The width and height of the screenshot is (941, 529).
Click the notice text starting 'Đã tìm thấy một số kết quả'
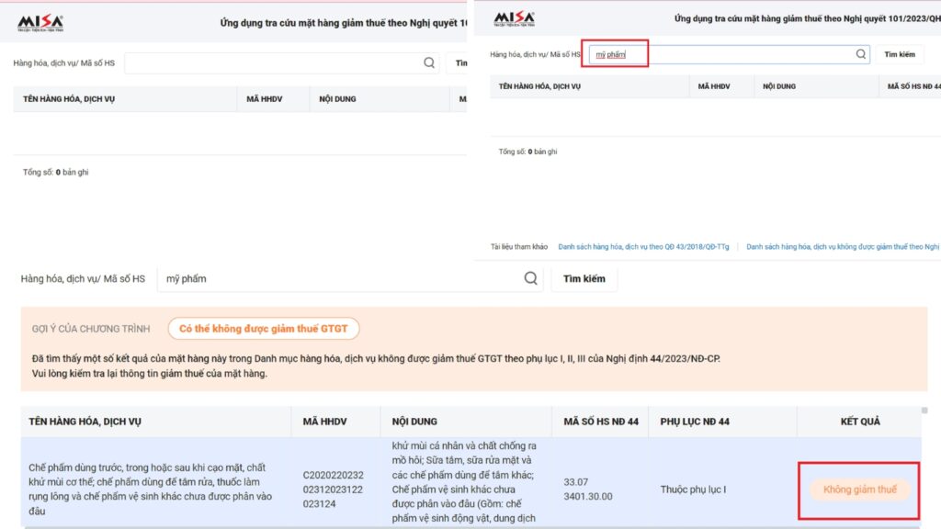click(376, 359)
